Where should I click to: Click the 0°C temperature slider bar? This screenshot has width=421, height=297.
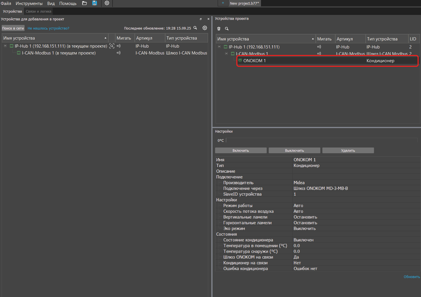coord(321,140)
